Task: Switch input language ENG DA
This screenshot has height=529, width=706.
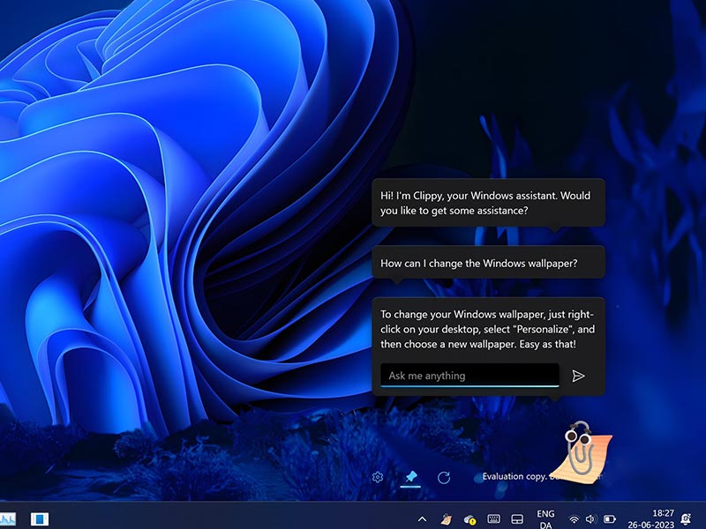Action: click(x=545, y=519)
